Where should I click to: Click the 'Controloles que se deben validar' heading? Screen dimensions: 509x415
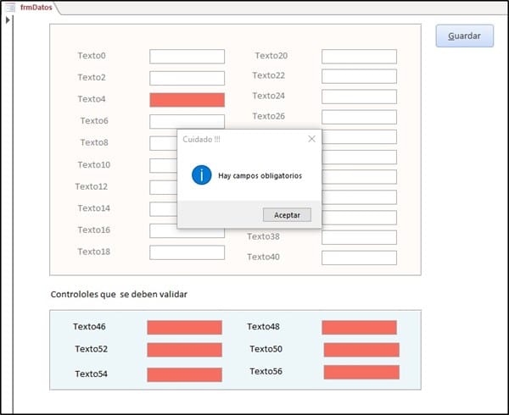click(119, 294)
